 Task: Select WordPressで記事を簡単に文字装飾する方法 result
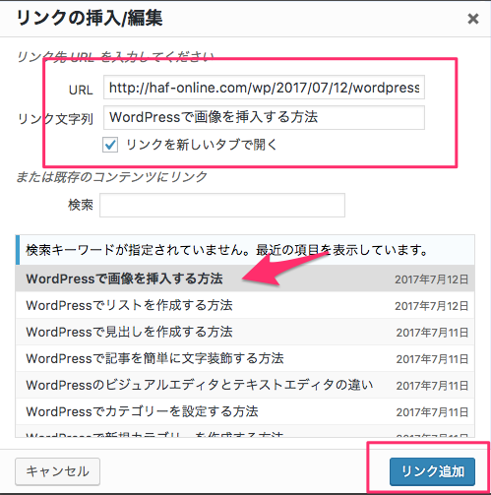click(x=245, y=358)
